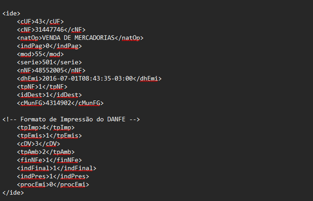
Task: Click the tpNF element line
Action: coord(42,87)
